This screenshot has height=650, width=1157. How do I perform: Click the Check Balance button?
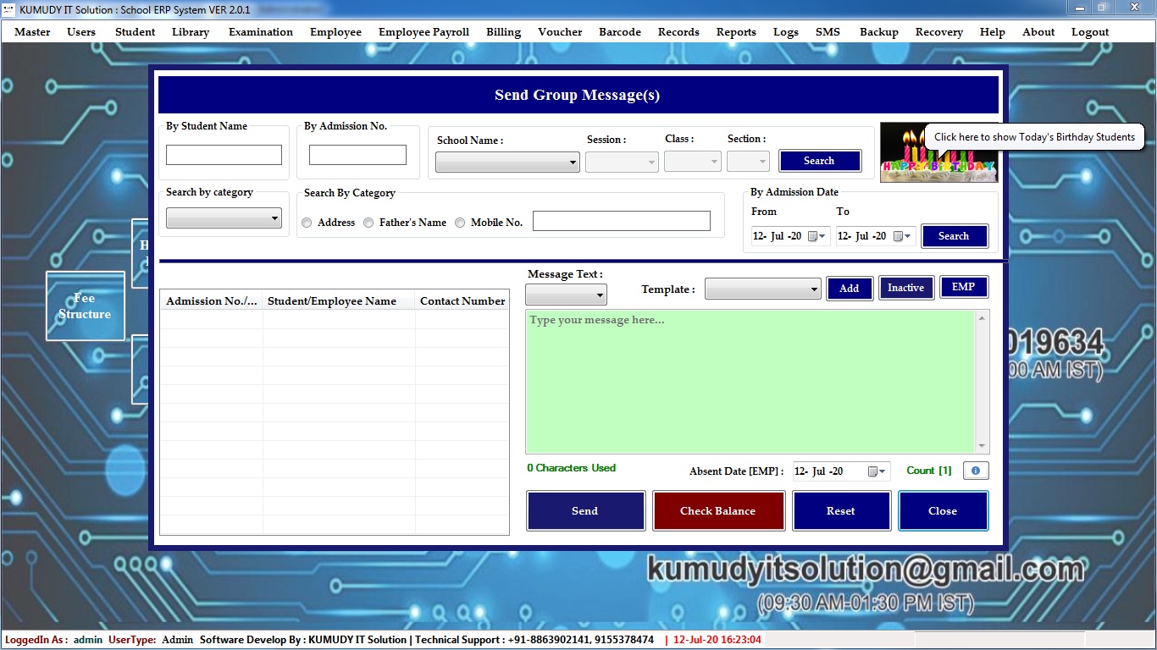pyautogui.click(x=717, y=511)
